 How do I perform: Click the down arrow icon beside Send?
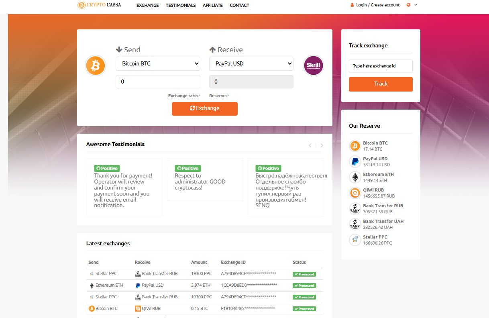click(x=119, y=50)
